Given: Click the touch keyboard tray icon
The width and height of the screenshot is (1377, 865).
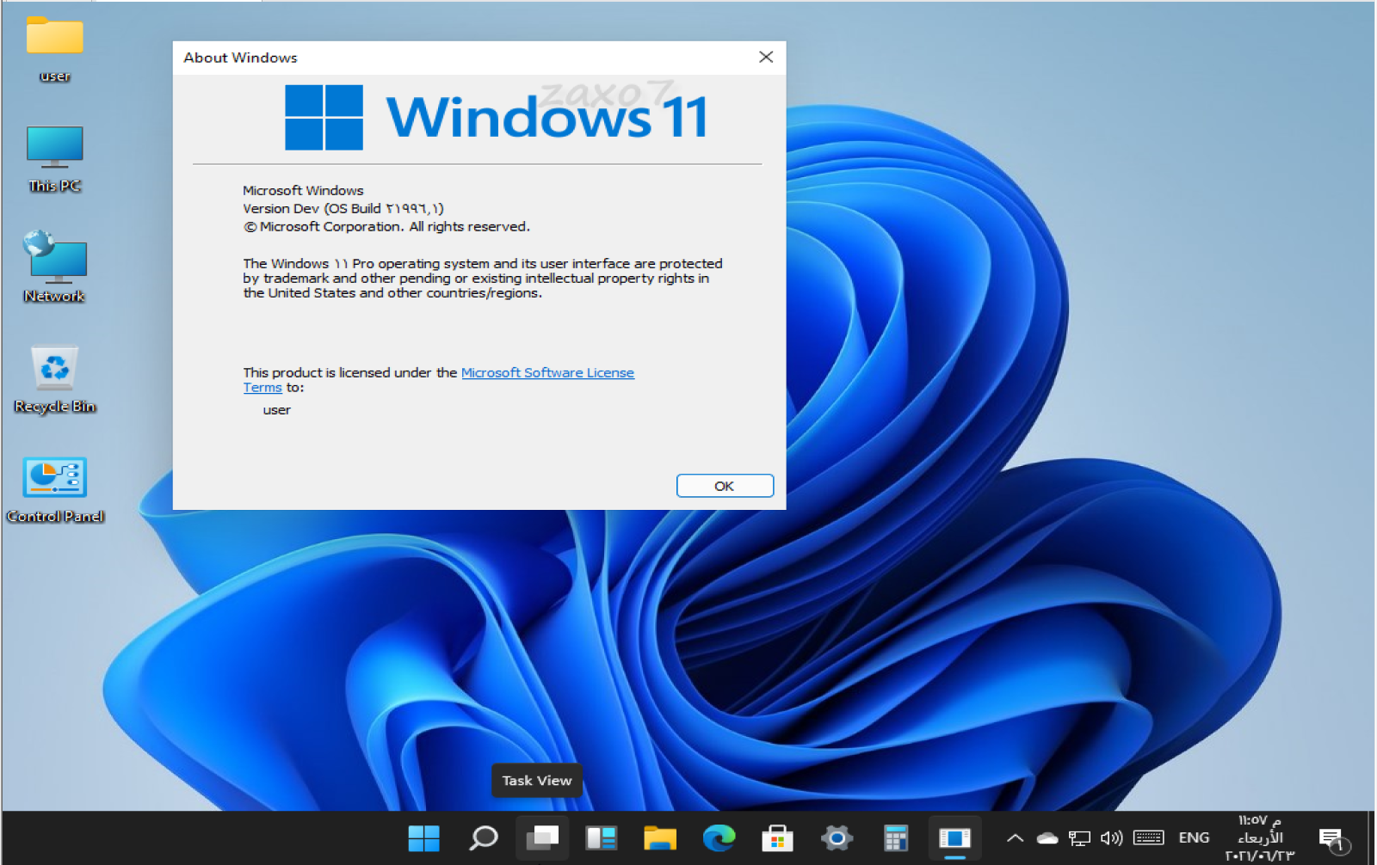Looking at the screenshot, I should coord(1149,838).
